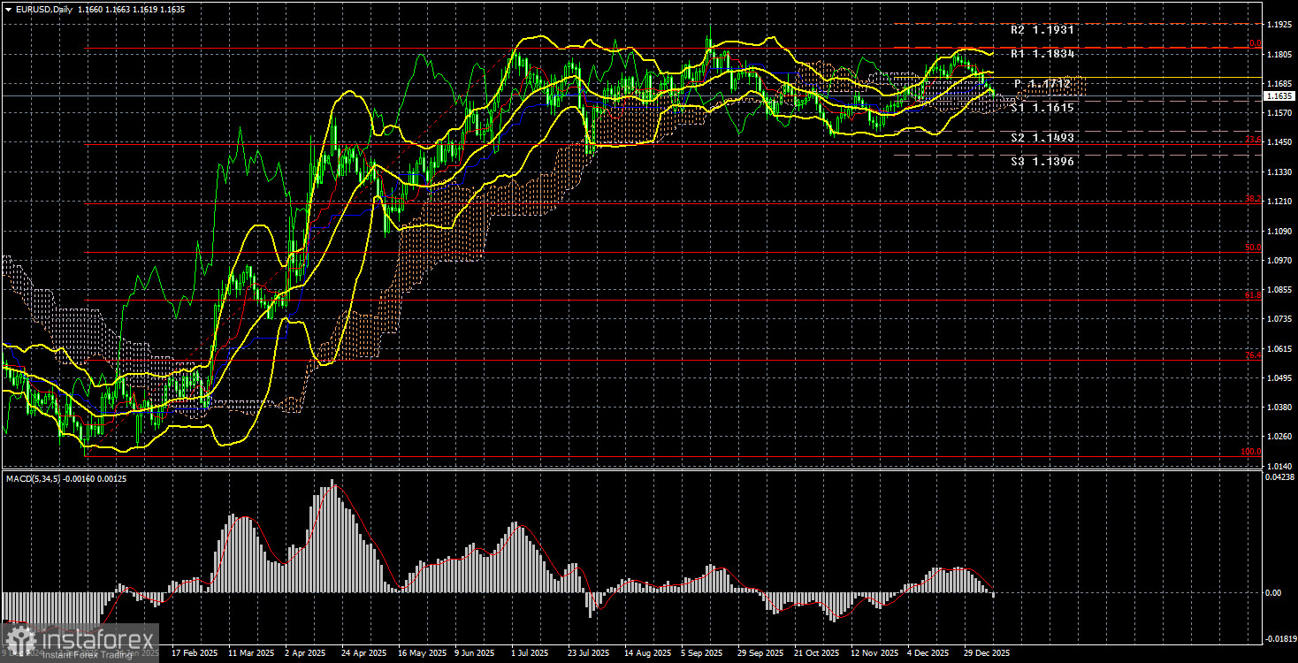Select the S2 1.1493 support label

coord(1042,138)
